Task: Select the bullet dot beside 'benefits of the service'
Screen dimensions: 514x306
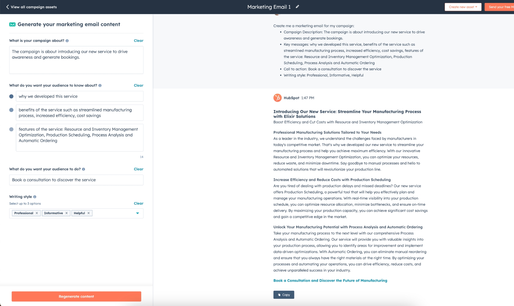Action: (11, 110)
